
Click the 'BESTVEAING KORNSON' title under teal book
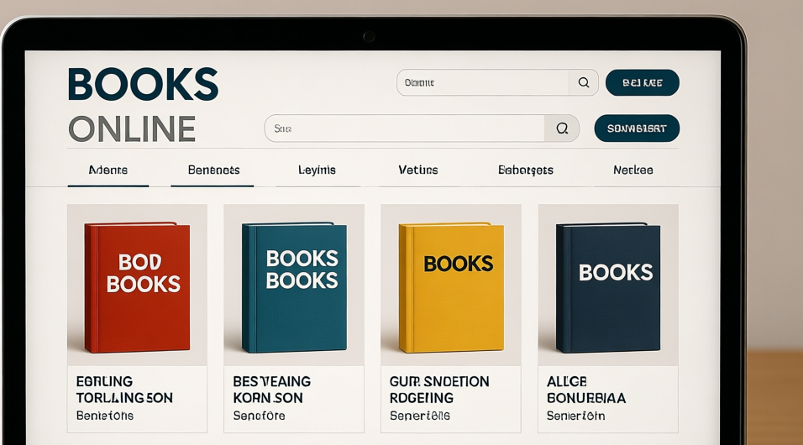coord(272,390)
